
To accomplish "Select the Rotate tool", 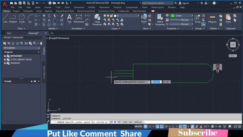I will click(49, 16).
